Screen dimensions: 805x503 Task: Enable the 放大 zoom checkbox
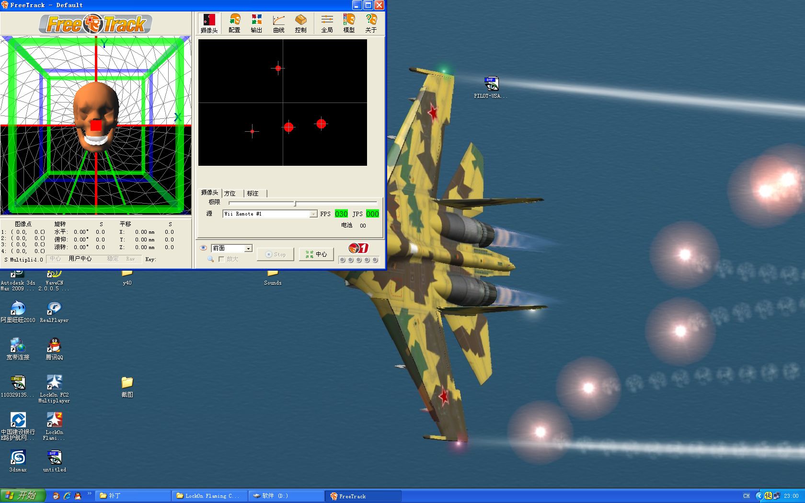[x=221, y=259]
